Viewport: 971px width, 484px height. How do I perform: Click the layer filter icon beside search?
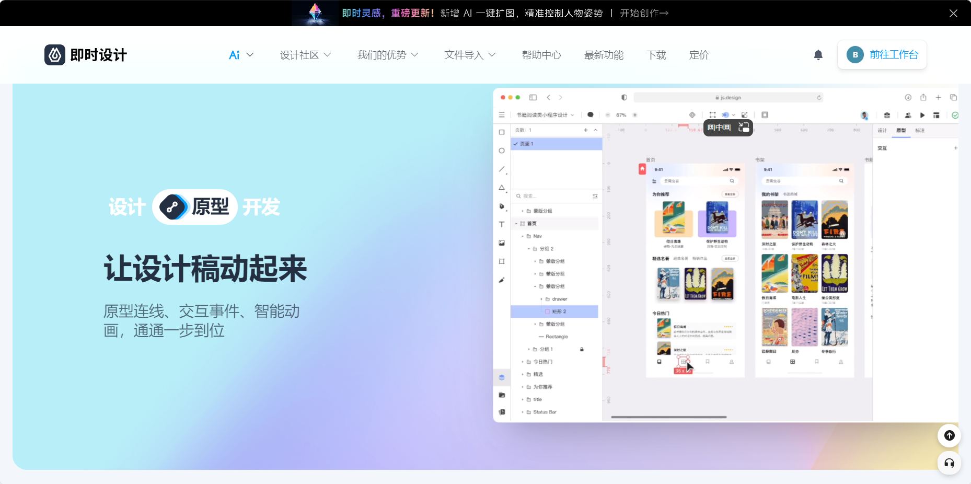[x=595, y=196]
